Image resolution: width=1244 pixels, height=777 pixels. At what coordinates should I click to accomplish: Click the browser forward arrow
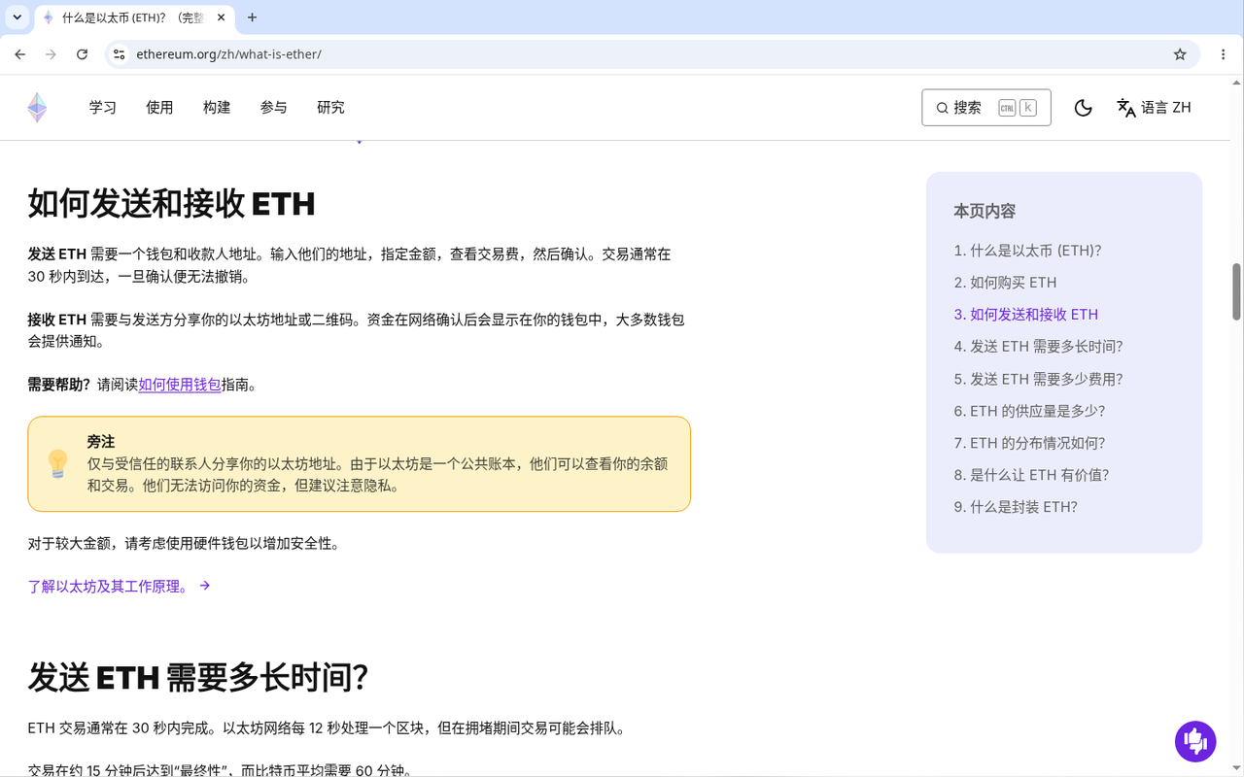(x=51, y=54)
